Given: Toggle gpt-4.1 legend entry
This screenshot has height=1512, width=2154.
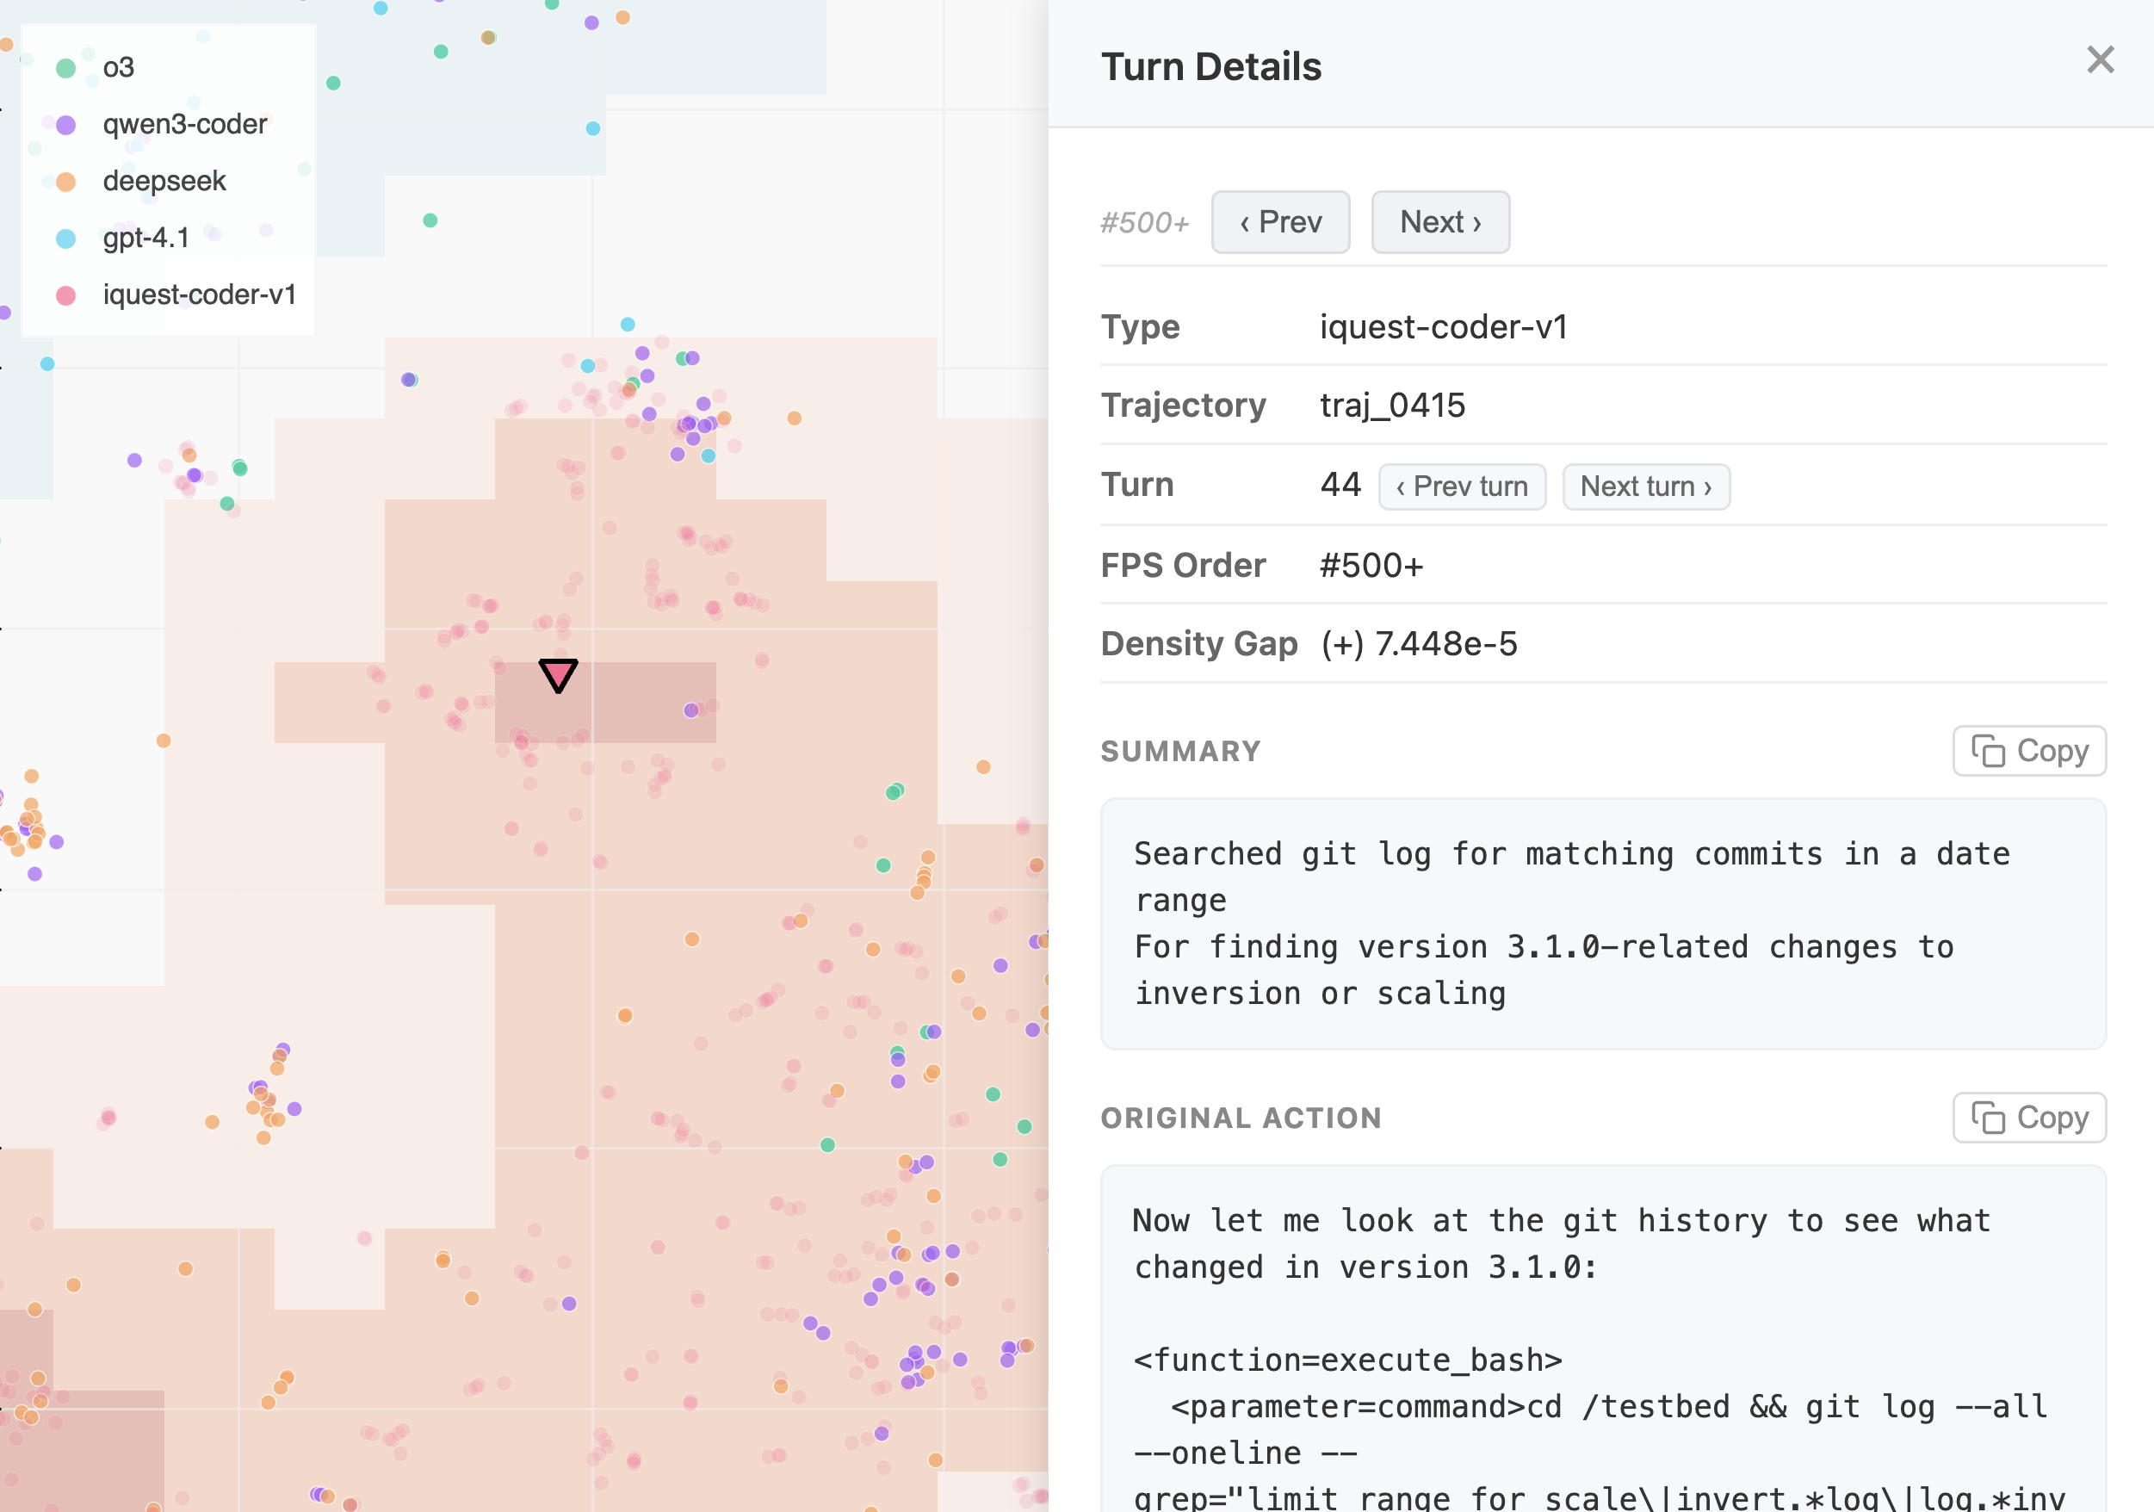Looking at the screenshot, I should (x=145, y=239).
